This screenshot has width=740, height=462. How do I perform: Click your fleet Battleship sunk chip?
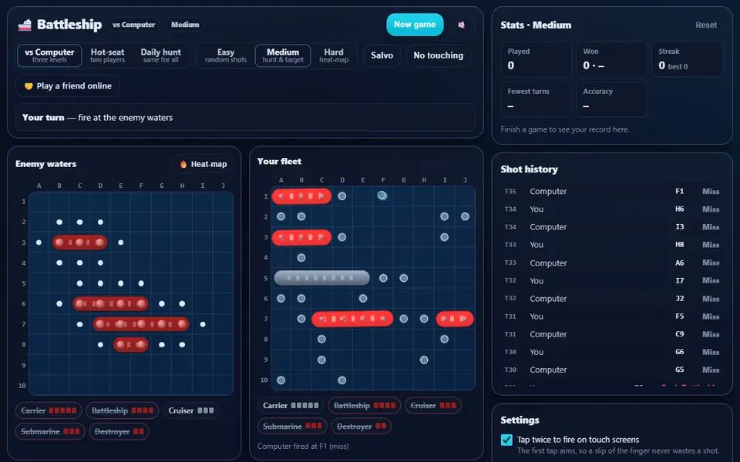point(365,406)
